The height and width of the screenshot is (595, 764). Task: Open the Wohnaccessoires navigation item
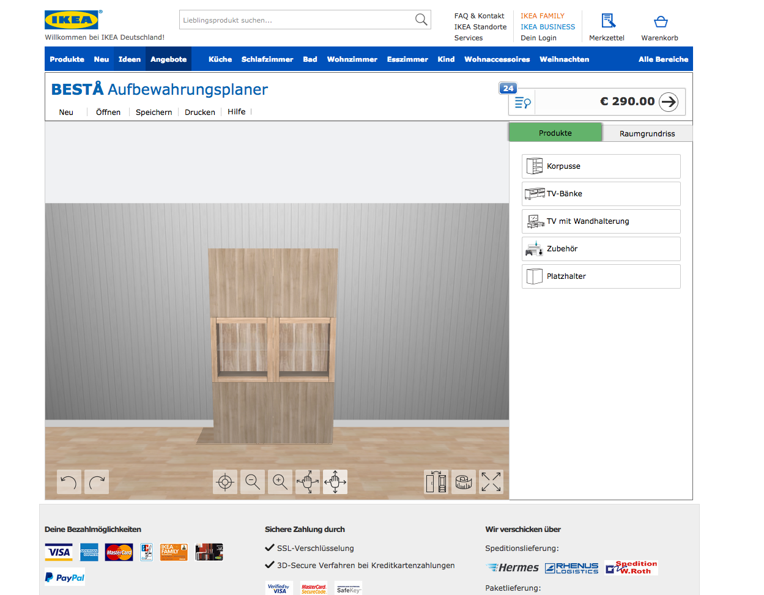click(x=497, y=59)
